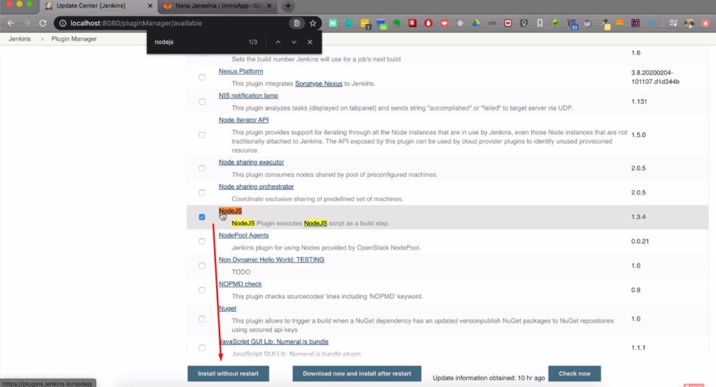Viewport: 716px width, 387px height.
Task: Open the Google Drive extension icon
Action: (x=475, y=23)
